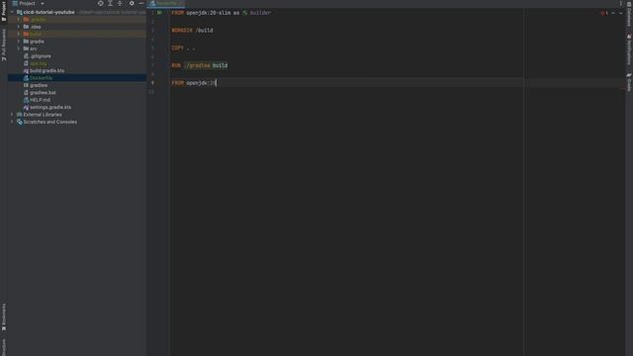Select gradlew.bat file
Viewport: 633px width, 356px height.
(43, 92)
